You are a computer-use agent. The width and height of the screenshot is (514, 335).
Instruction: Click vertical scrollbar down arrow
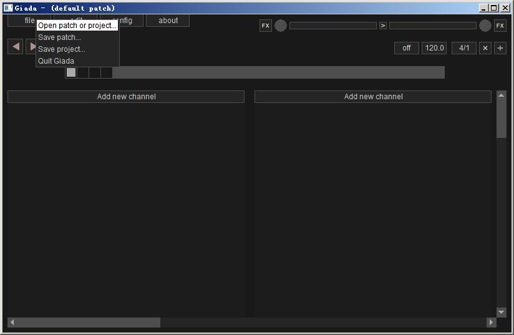click(502, 312)
